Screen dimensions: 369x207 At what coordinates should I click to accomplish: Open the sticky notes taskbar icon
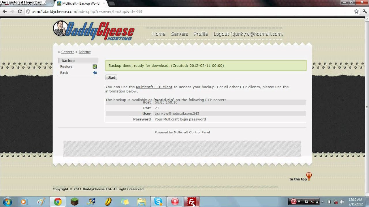click(125, 202)
